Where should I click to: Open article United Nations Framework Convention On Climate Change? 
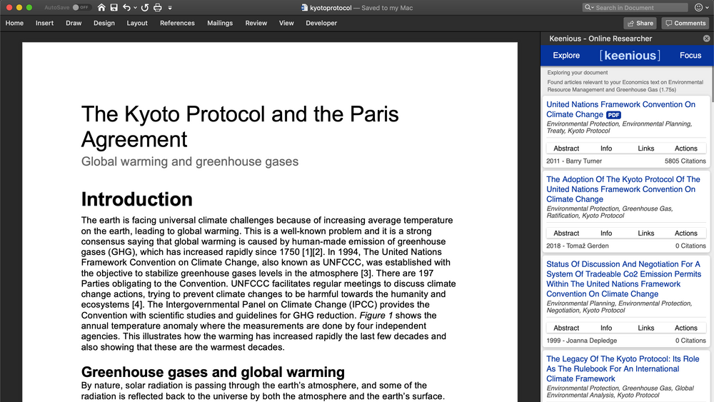coord(620,109)
